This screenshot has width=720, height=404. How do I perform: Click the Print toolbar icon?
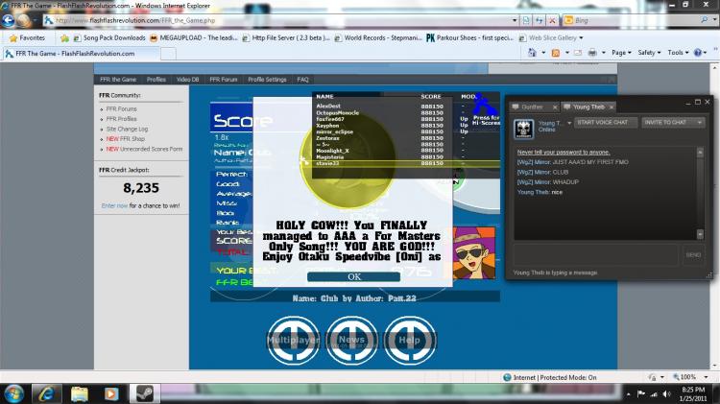pos(592,53)
